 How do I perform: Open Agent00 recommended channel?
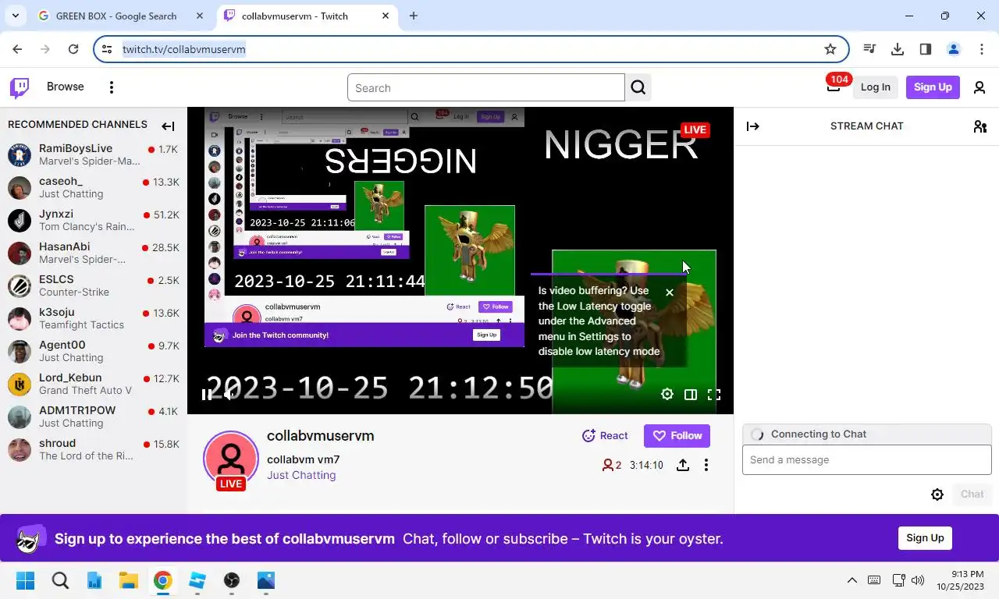[94, 351]
